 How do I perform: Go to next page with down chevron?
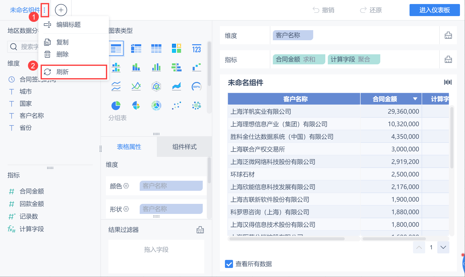click(443, 247)
